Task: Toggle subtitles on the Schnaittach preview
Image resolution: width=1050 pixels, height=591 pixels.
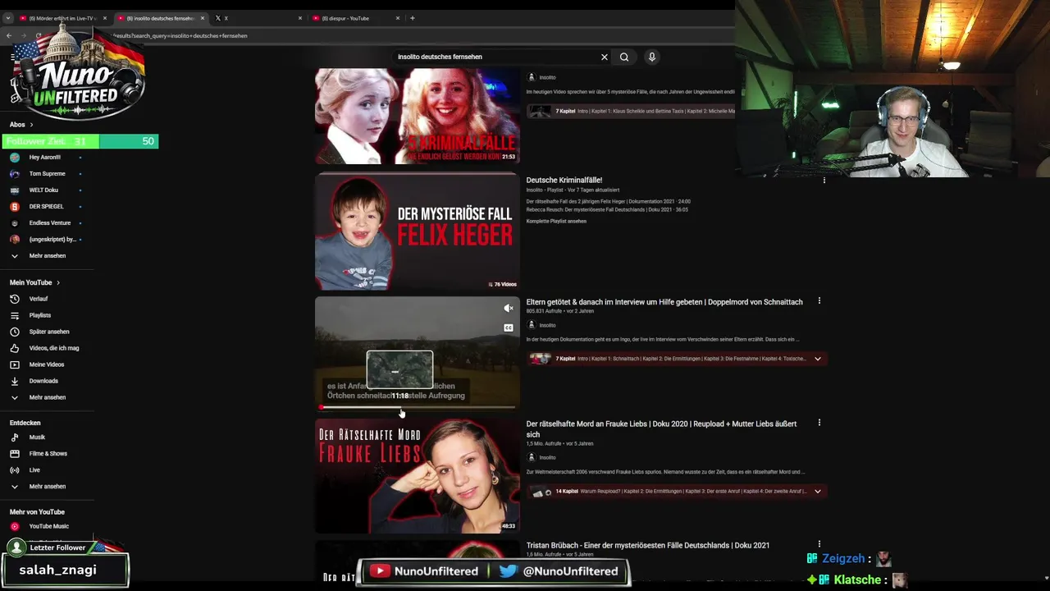Action: click(509, 328)
